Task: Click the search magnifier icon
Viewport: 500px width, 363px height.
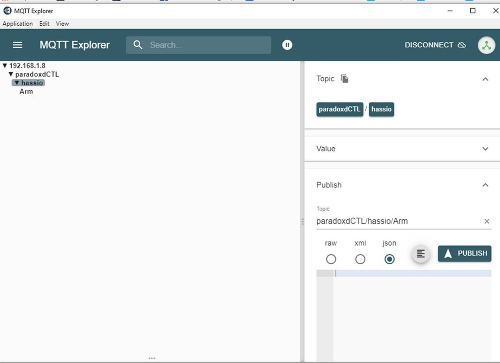Action: click(x=138, y=45)
